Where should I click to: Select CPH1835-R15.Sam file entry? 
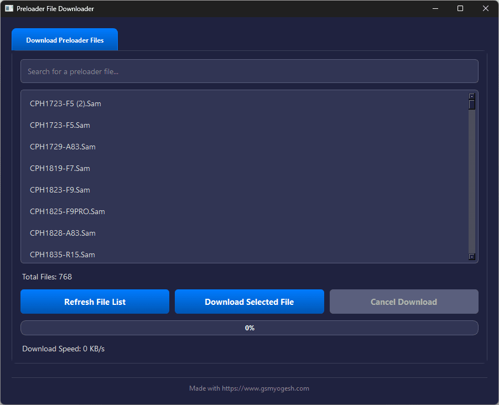pos(245,255)
